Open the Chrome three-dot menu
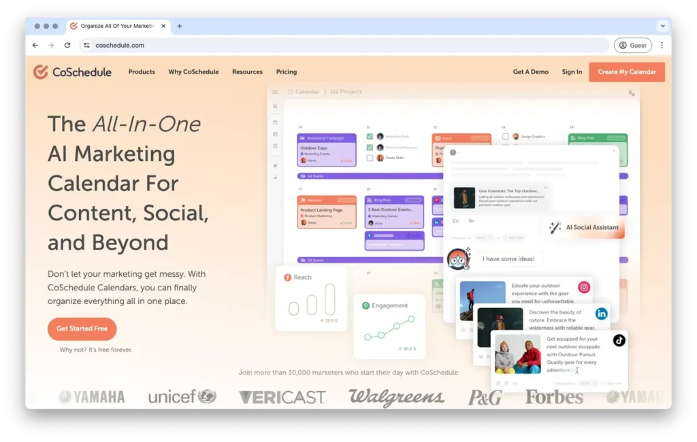The width and height of the screenshot is (697, 442). click(662, 46)
